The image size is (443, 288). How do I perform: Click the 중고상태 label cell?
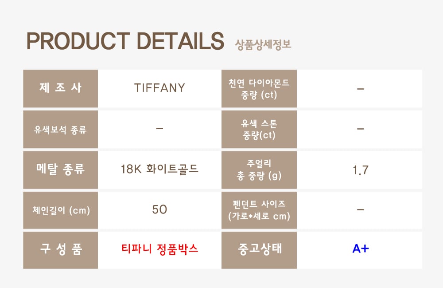(259, 249)
